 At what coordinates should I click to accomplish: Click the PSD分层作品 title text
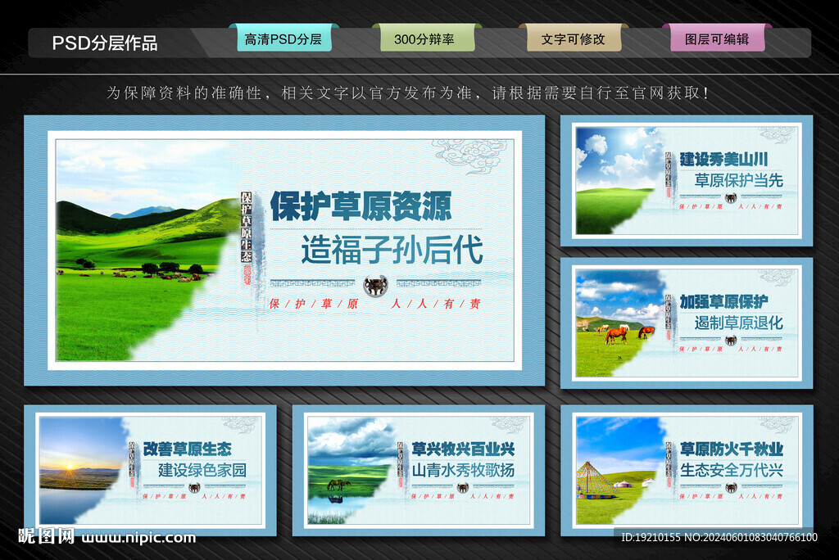pos(105,43)
